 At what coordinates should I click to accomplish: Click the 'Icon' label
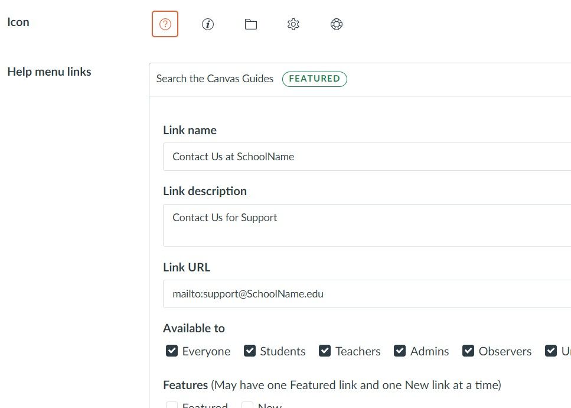(x=18, y=22)
